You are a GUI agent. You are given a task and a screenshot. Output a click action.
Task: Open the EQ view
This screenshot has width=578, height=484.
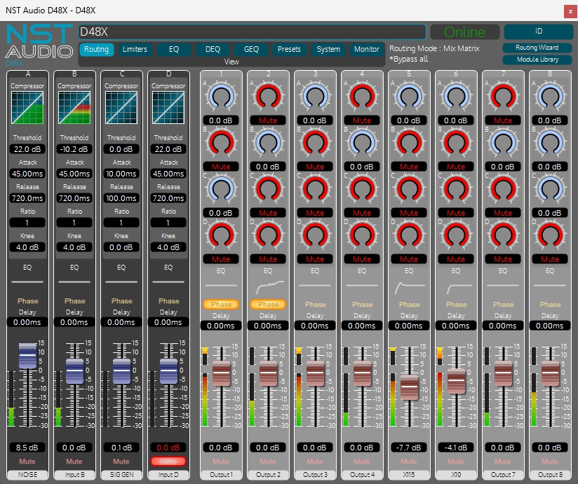pyautogui.click(x=174, y=49)
